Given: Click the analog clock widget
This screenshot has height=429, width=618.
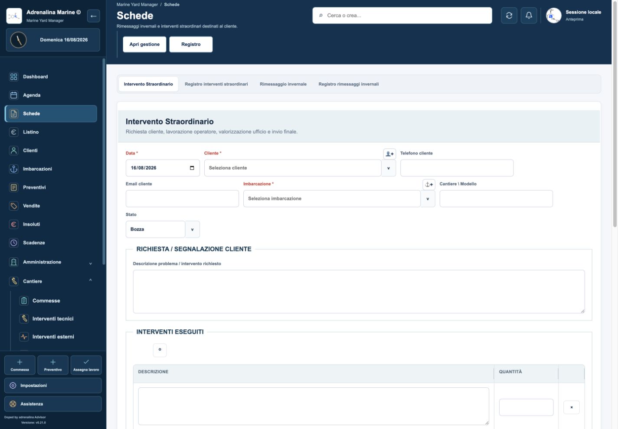Looking at the screenshot, I should [x=19, y=40].
